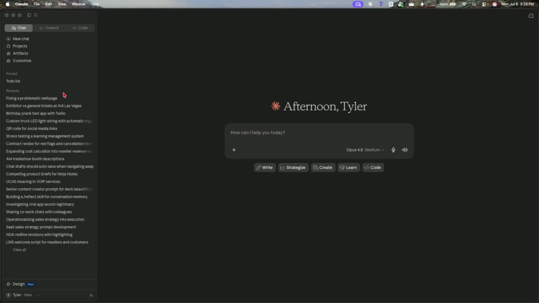Switch to the Cowork tab

click(x=49, y=28)
